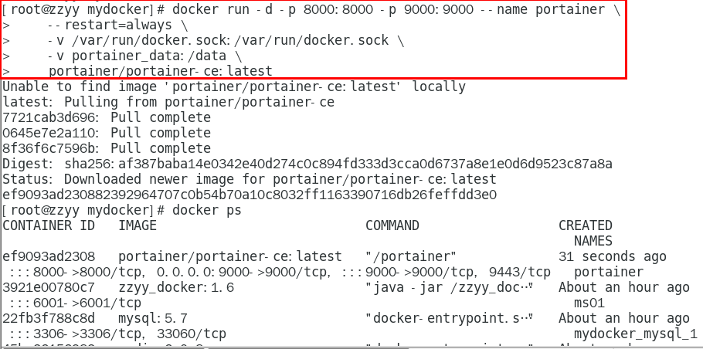Click the portainer/portainer-ce:latest image argument
The height and width of the screenshot is (349, 703).
[160, 71]
